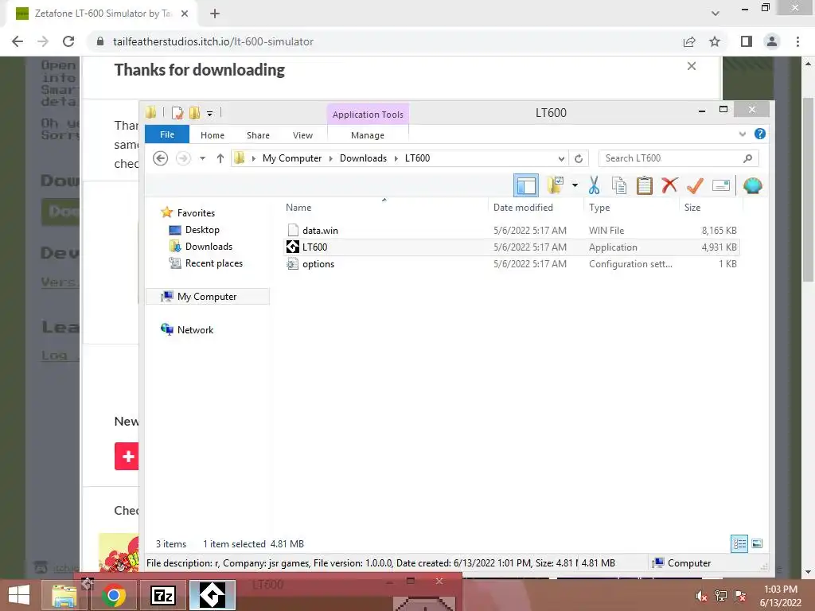Click the Paste clipboard icon
This screenshot has height=611, width=815.
645,185
